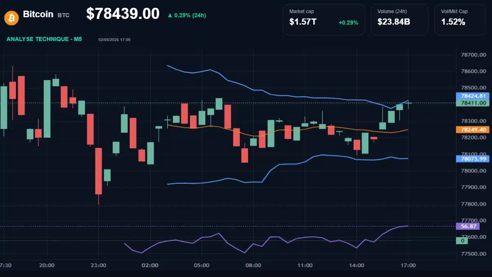Click the 20:00 time axis label
The height and width of the screenshot is (277, 492).
(x=47, y=266)
